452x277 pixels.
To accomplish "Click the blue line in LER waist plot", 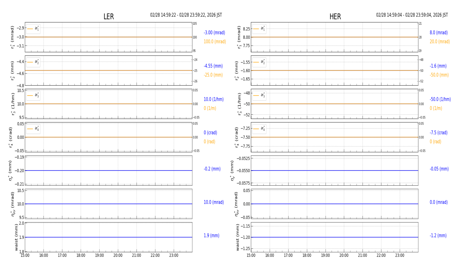I will [x=109, y=237].
